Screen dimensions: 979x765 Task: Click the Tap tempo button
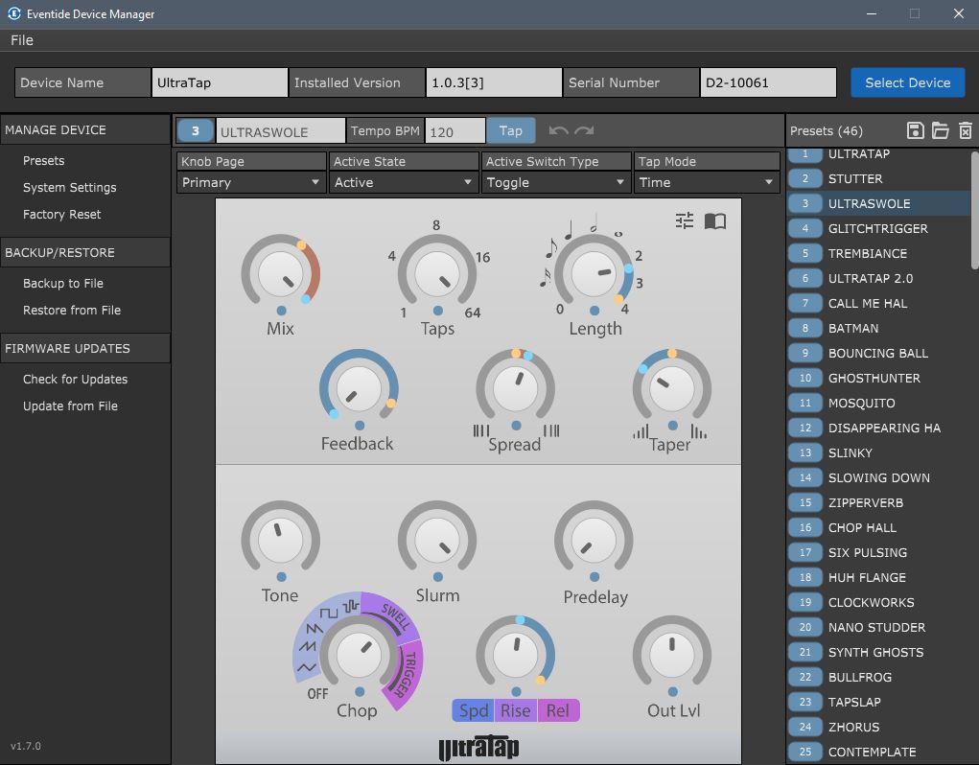[511, 131]
